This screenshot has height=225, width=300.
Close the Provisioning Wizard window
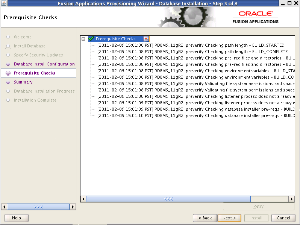pyautogui.click(x=296, y=3)
